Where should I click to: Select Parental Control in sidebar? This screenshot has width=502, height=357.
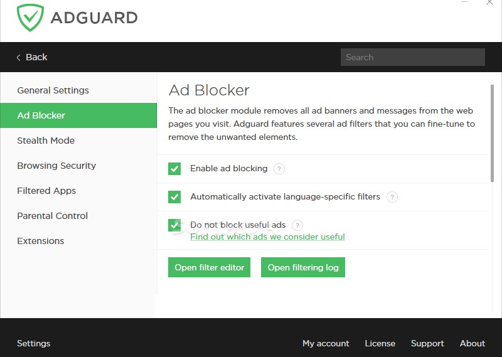[x=78, y=216]
